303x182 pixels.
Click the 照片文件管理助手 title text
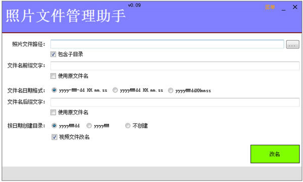click(66, 16)
